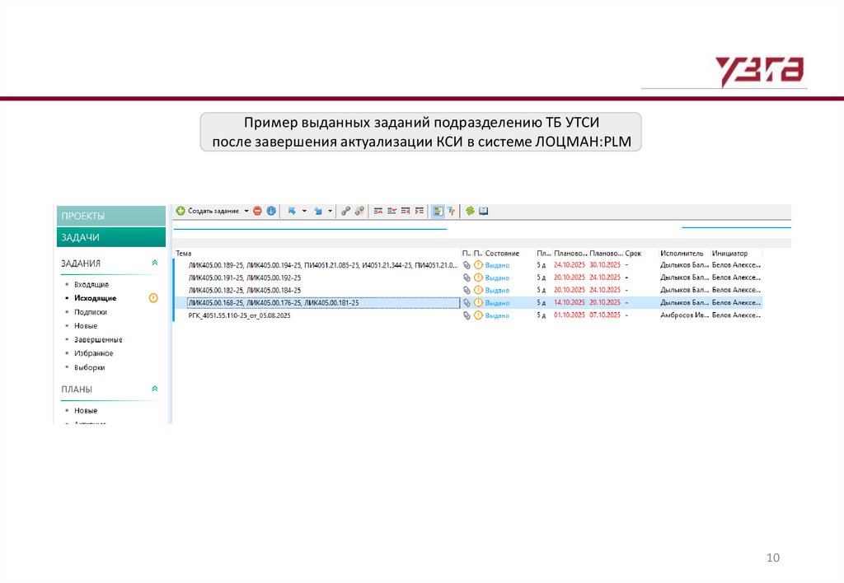Click the Пл... column header
The width and height of the screenshot is (844, 583).
coord(544,254)
